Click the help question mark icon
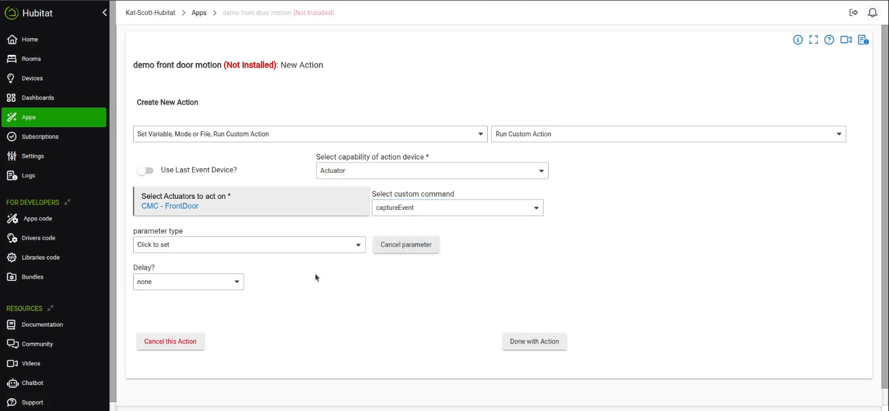The image size is (889, 411). pos(829,40)
